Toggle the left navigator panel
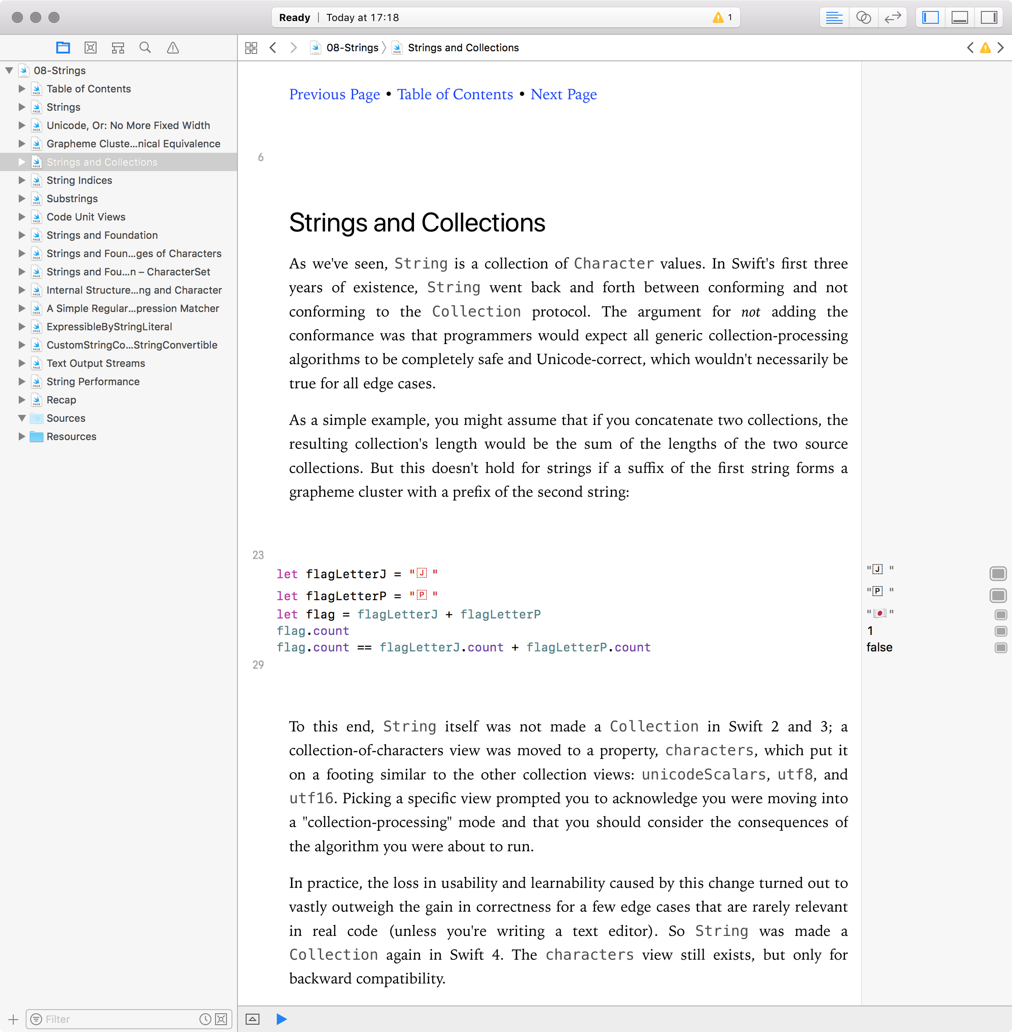 tap(931, 17)
